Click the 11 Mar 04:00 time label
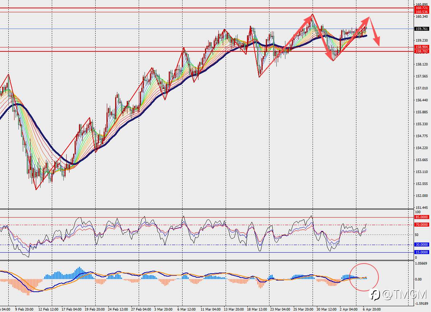 (210, 309)
